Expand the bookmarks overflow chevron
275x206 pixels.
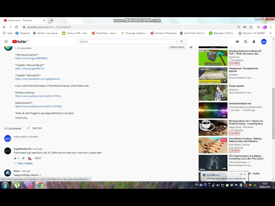click(271, 33)
